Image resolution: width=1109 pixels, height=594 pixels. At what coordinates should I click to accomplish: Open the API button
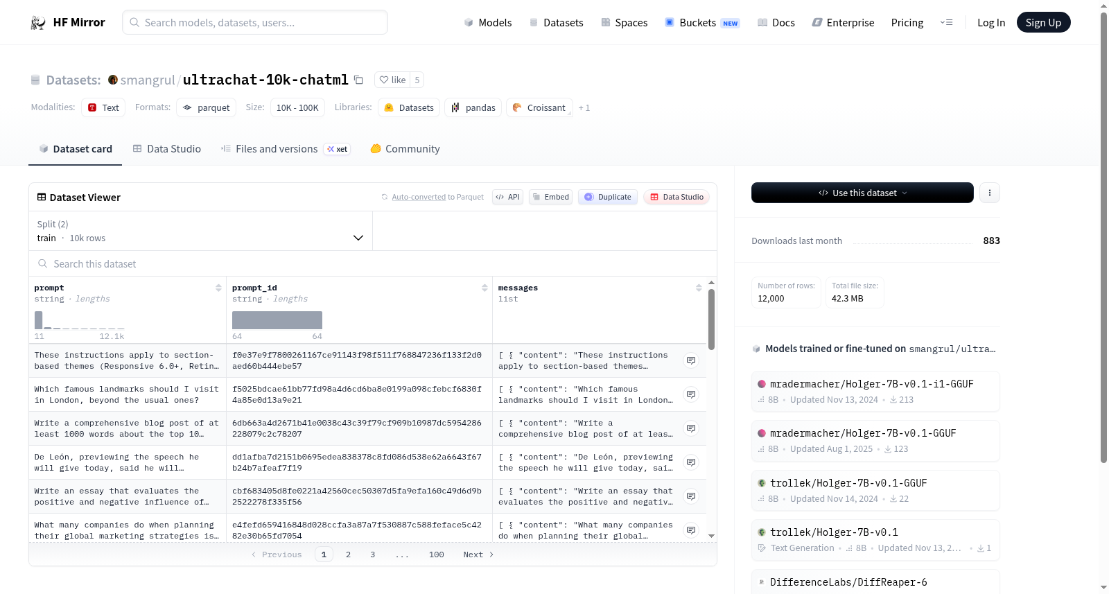[x=507, y=197]
